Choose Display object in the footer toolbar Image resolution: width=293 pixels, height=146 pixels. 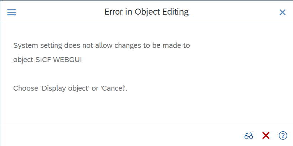(x=249, y=136)
